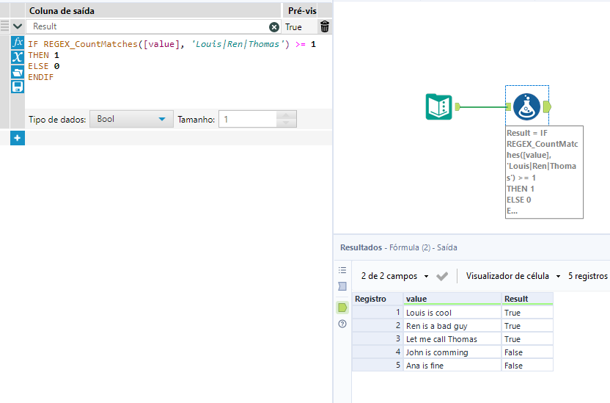Select the Text Input book tool on canvas
This screenshot has height=403, width=610.
pos(439,106)
